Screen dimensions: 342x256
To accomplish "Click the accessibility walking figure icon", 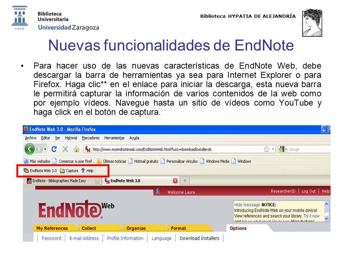I will tap(158, 191).
